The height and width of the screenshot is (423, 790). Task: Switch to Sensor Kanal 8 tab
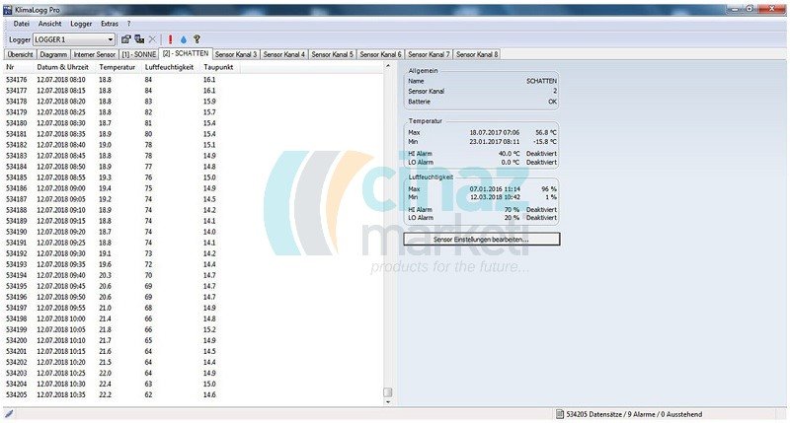477,54
